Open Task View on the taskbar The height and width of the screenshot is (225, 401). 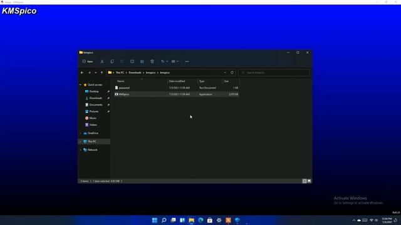coord(173,220)
